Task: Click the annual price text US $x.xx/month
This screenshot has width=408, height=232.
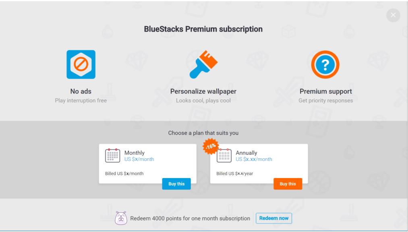Action: coord(254,159)
